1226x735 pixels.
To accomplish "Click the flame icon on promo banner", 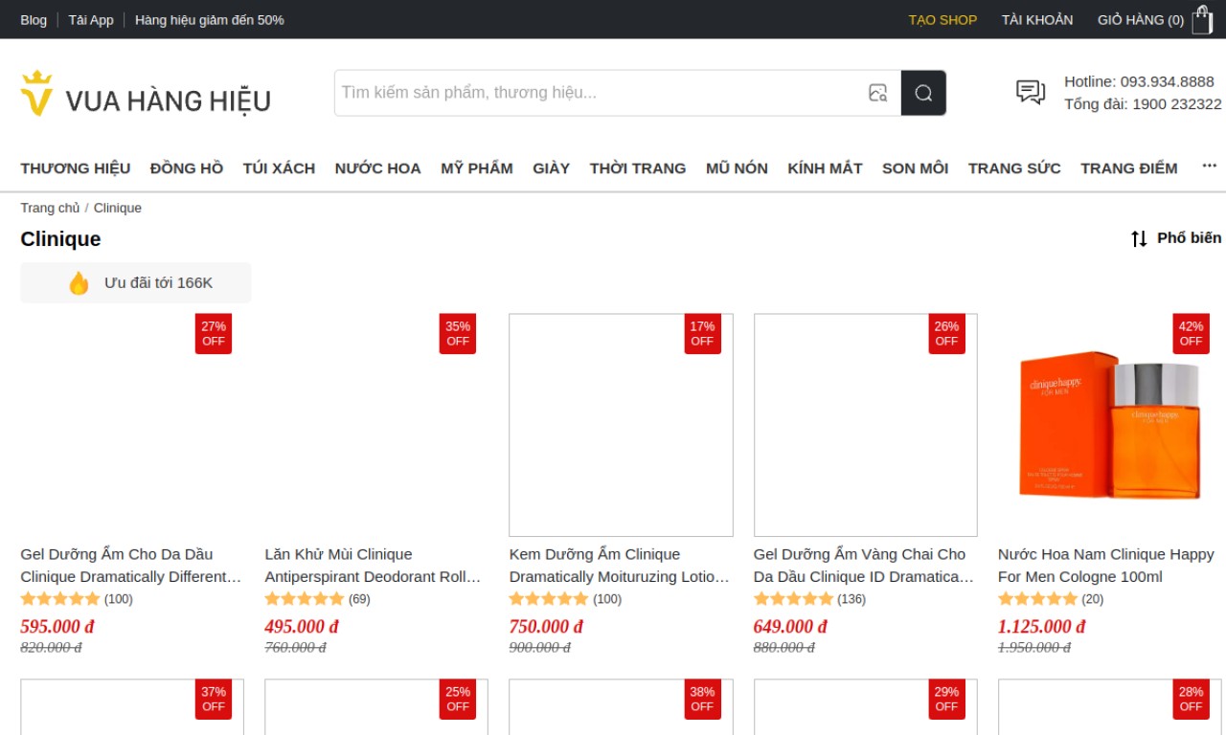I will (79, 283).
